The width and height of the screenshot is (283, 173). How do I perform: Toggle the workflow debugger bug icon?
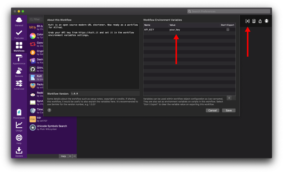(267, 21)
